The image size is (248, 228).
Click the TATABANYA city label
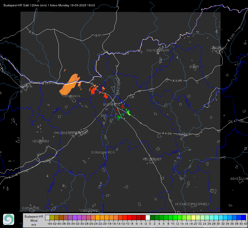[71, 96]
